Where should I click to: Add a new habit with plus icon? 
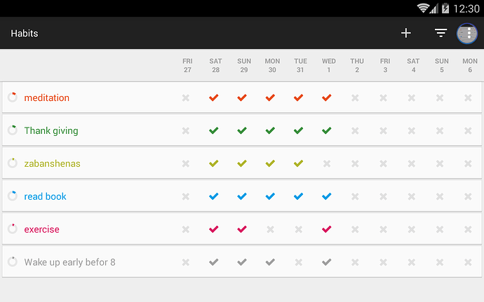pyautogui.click(x=406, y=33)
